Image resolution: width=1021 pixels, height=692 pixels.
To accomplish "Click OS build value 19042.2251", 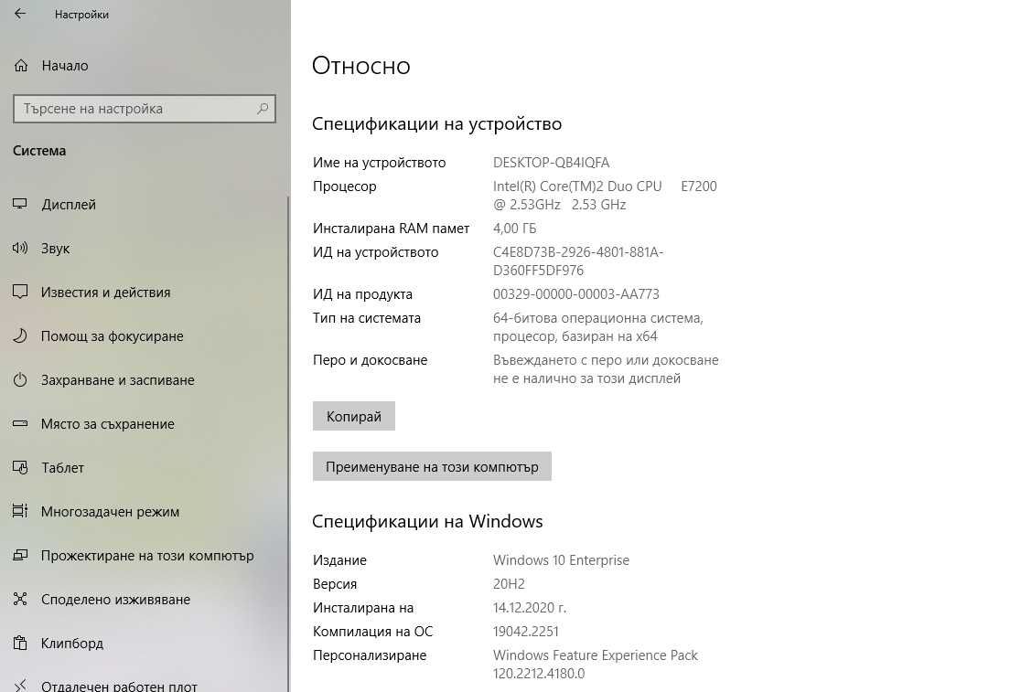I will click(x=525, y=632).
